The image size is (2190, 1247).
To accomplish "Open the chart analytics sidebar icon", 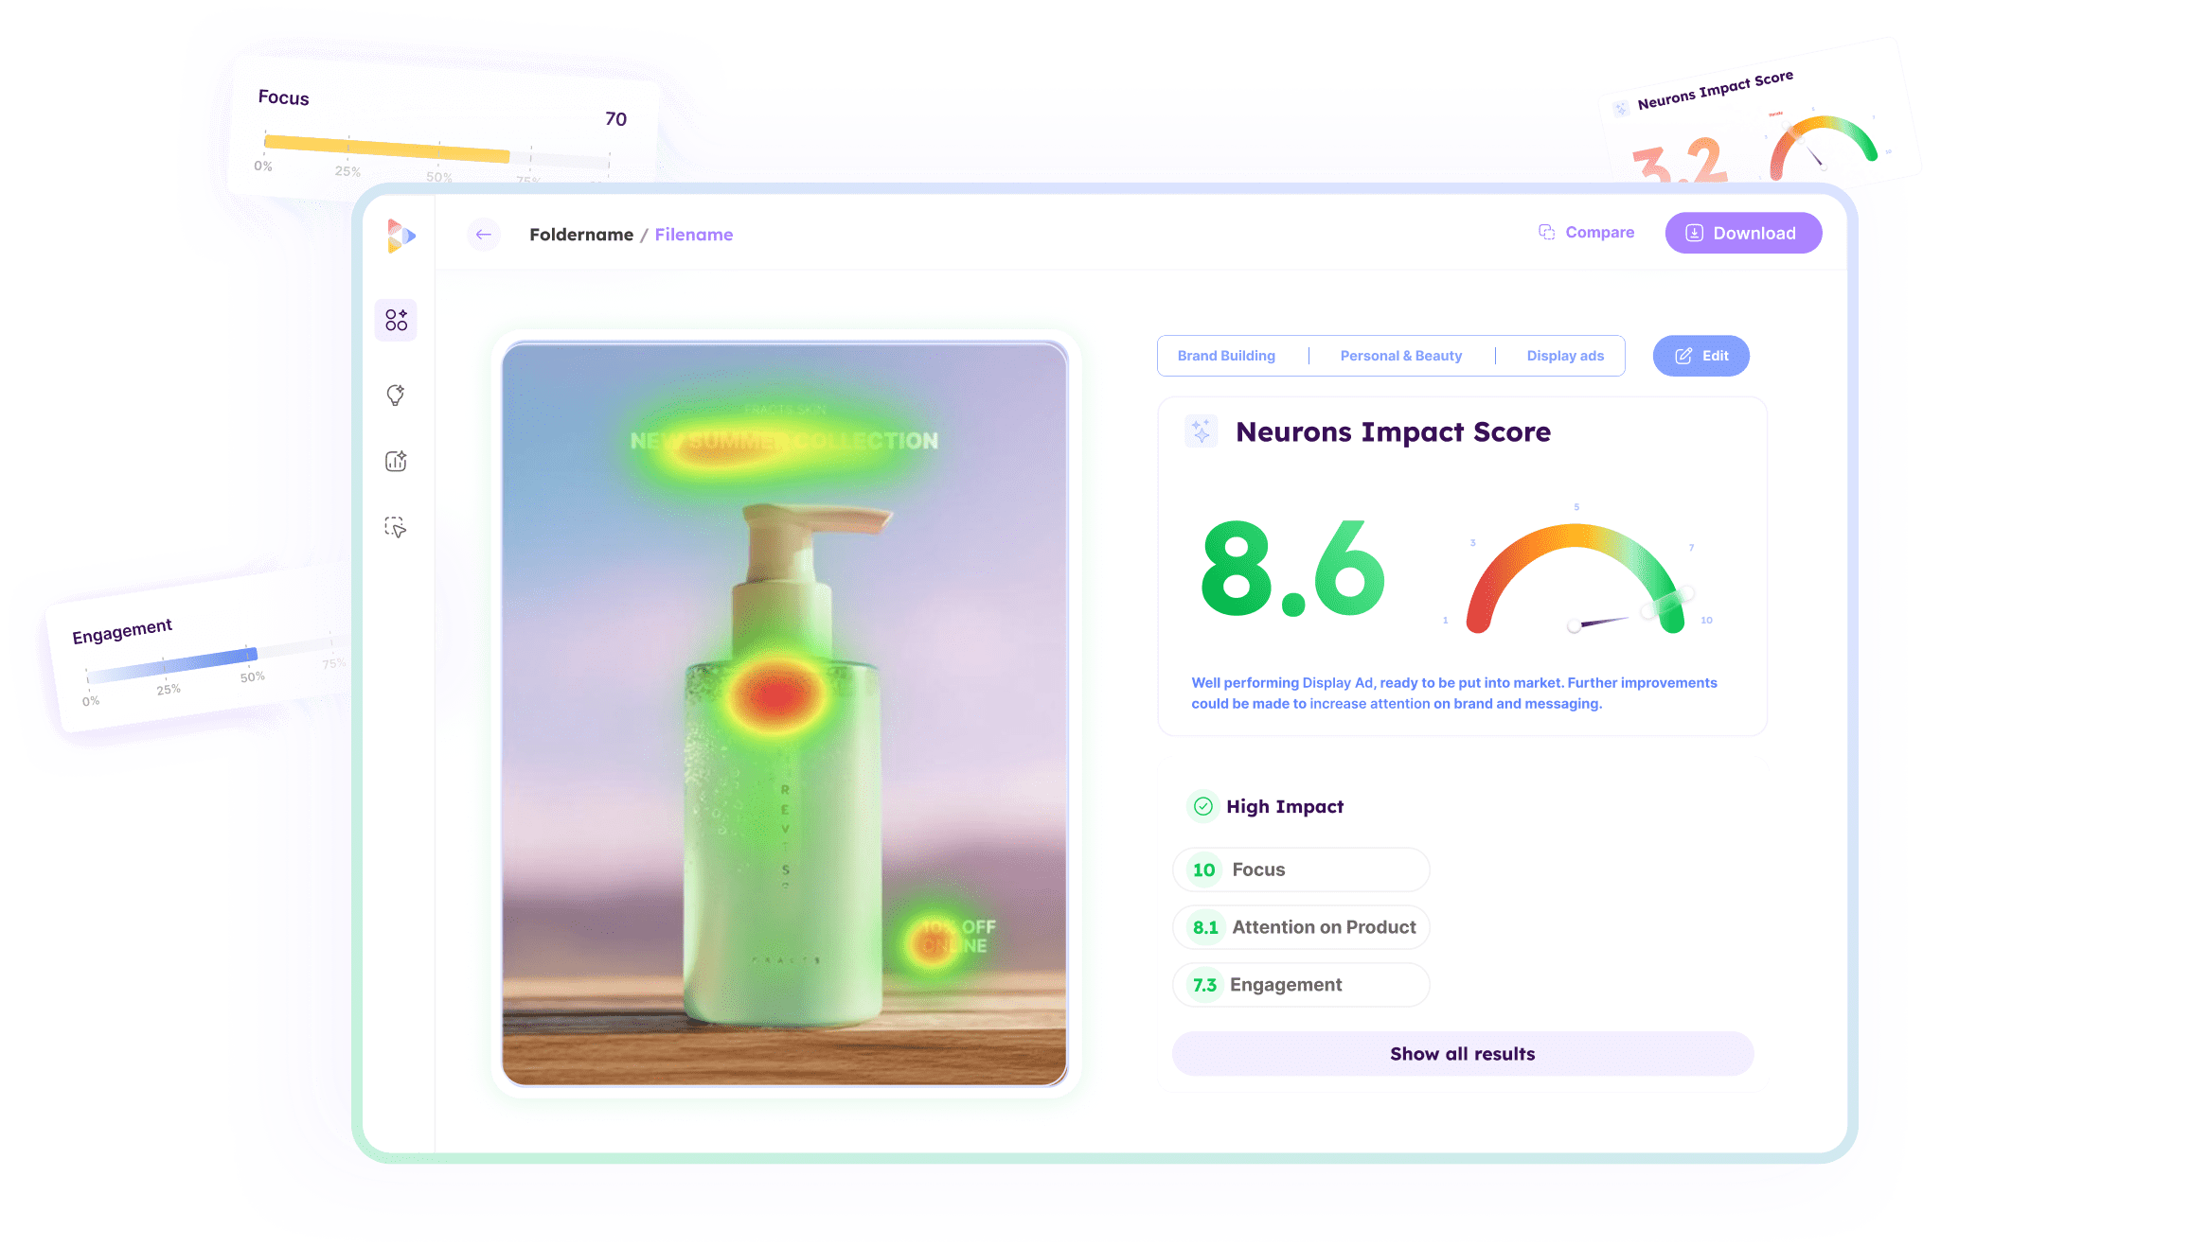I will [396, 462].
